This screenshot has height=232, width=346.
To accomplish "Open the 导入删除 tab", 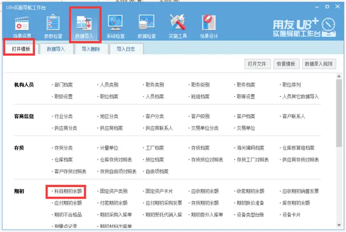I will tap(91, 49).
